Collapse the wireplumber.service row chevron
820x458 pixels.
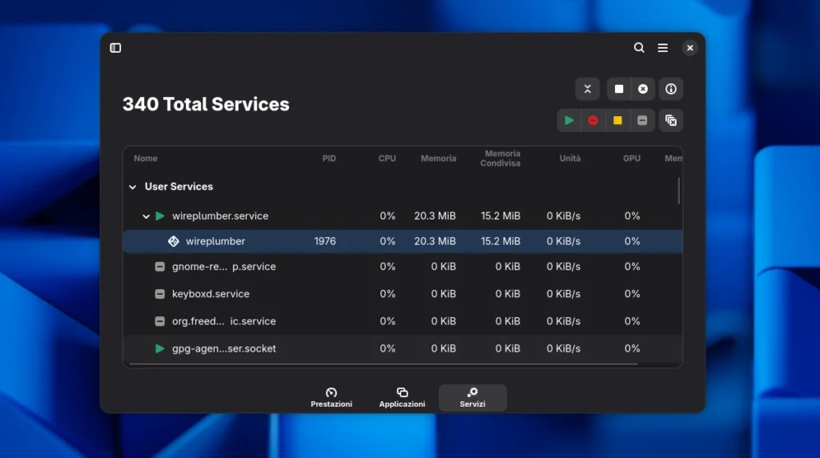(x=147, y=216)
